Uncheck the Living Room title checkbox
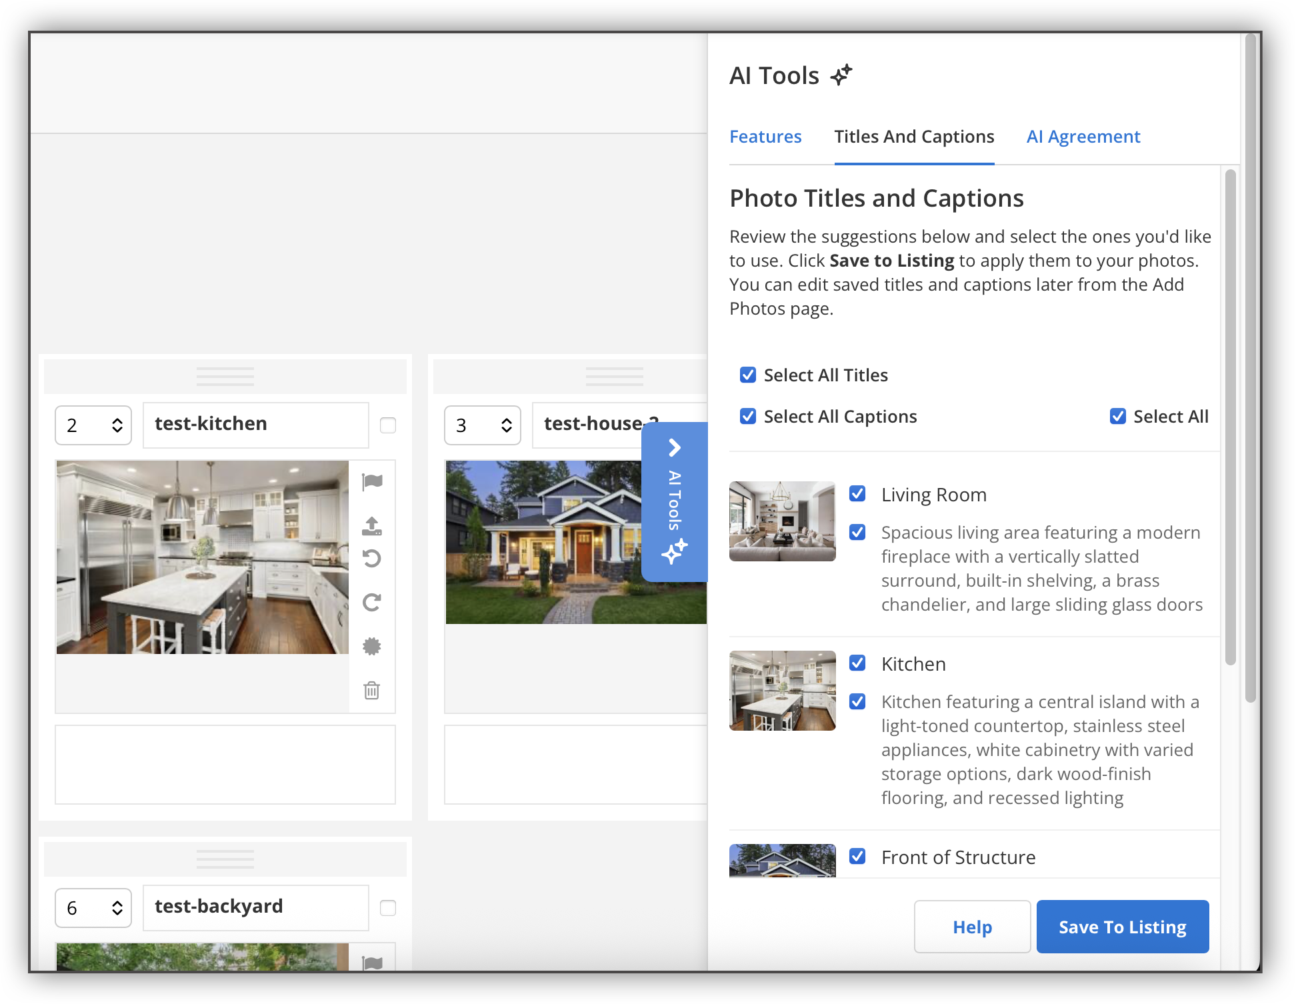Viewport: 1296px width, 1004px height. pyautogui.click(x=857, y=493)
